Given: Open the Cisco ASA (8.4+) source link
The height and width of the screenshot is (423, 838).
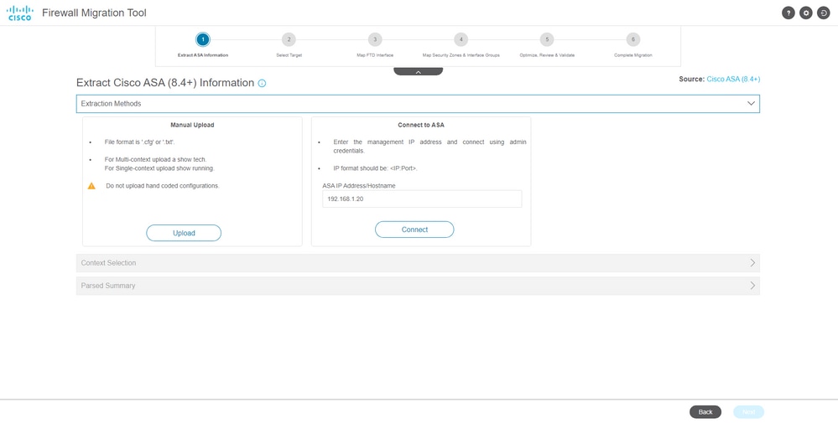Looking at the screenshot, I should 733,79.
